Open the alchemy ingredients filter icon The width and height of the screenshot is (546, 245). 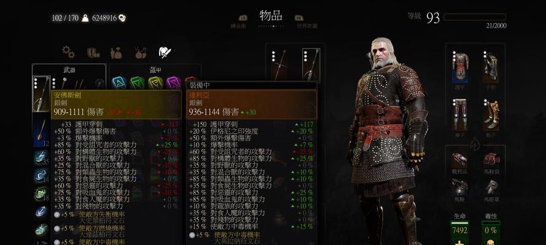point(141,53)
